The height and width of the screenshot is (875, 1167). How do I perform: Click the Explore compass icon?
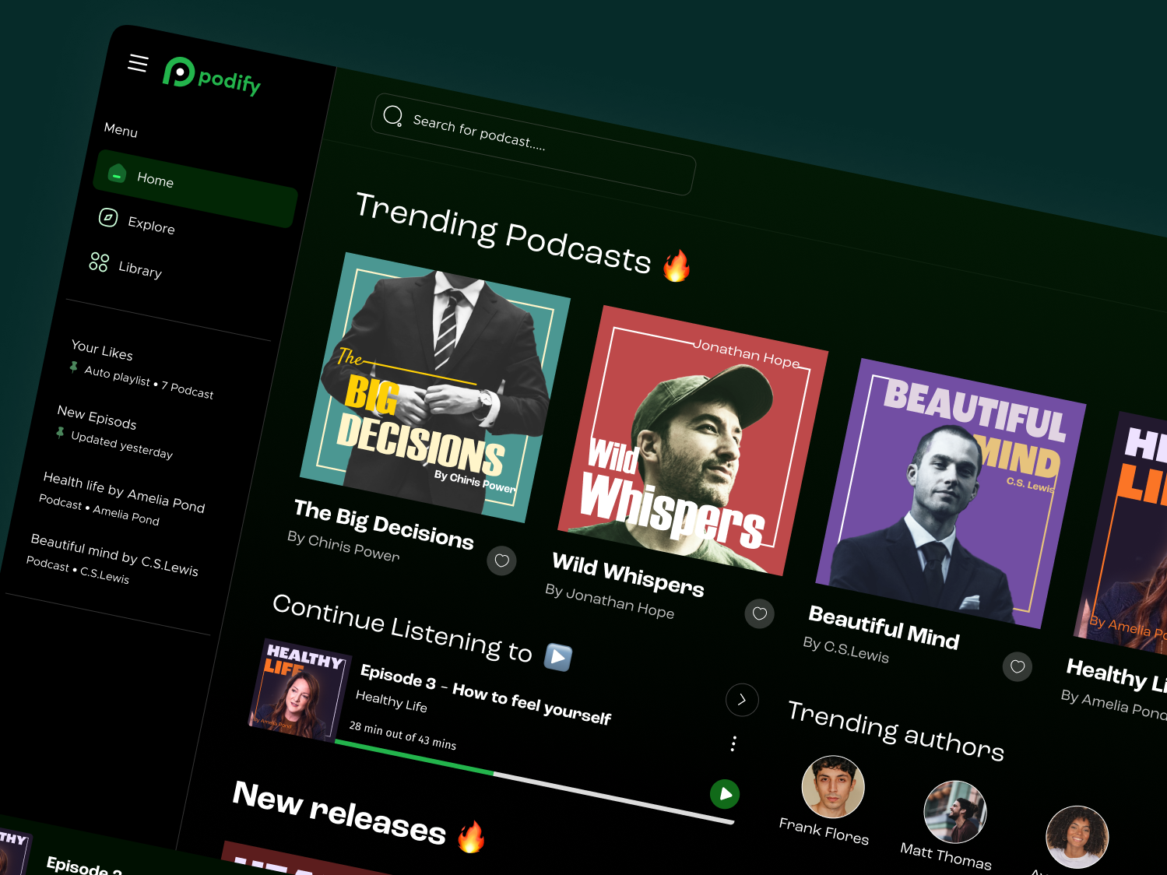[x=107, y=220]
